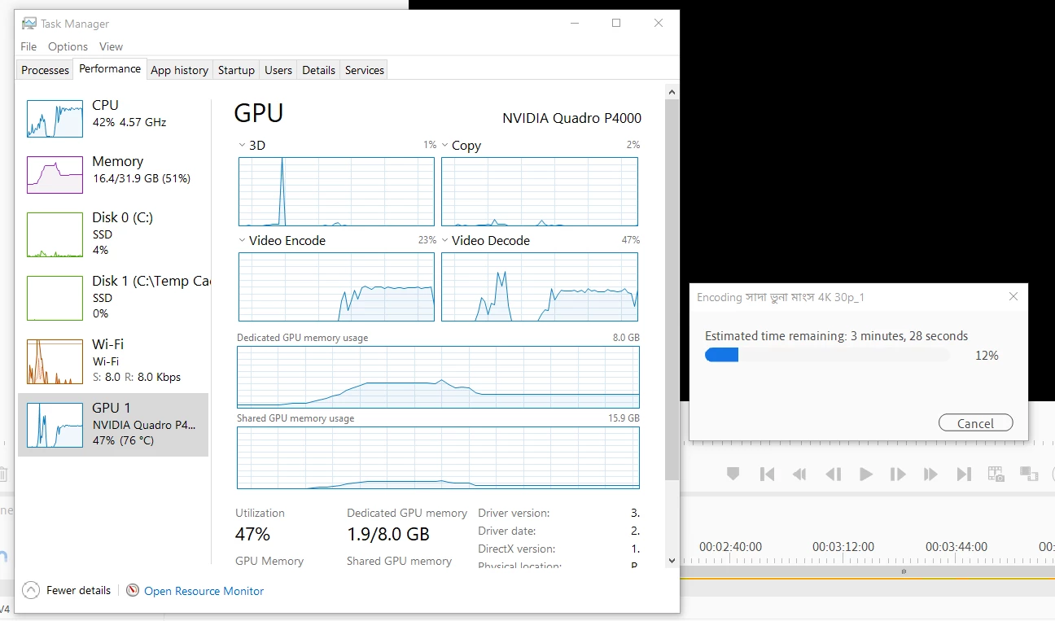
Task: Click the Play button in transport controls
Action: tap(866, 474)
